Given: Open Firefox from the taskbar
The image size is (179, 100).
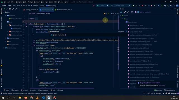Looking at the screenshot, I should [x=26, y=97].
